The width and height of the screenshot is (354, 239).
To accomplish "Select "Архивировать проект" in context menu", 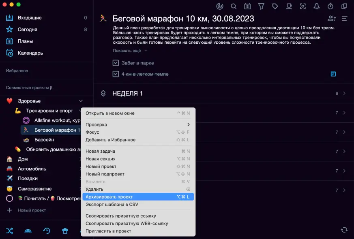I will [x=138, y=197].
